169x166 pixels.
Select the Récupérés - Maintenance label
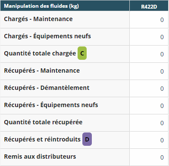pos(42,71)
